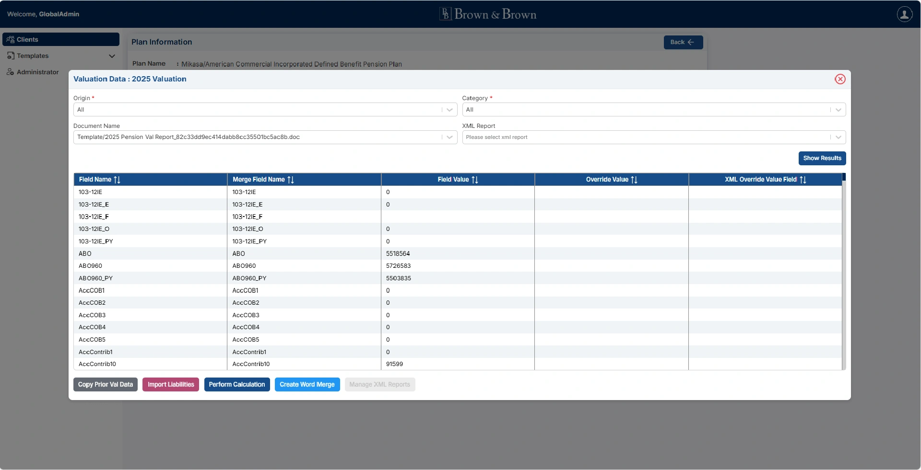921x470 pixels.
Task: Open the Origin dropdown
Action: pos(449,110)
